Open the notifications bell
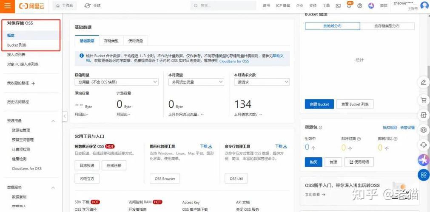The height and width of the screenshot is (212, 430). [x=349, y=6]
